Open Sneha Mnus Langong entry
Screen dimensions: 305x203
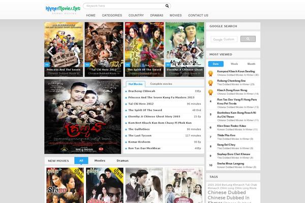(x=230, y=163)
